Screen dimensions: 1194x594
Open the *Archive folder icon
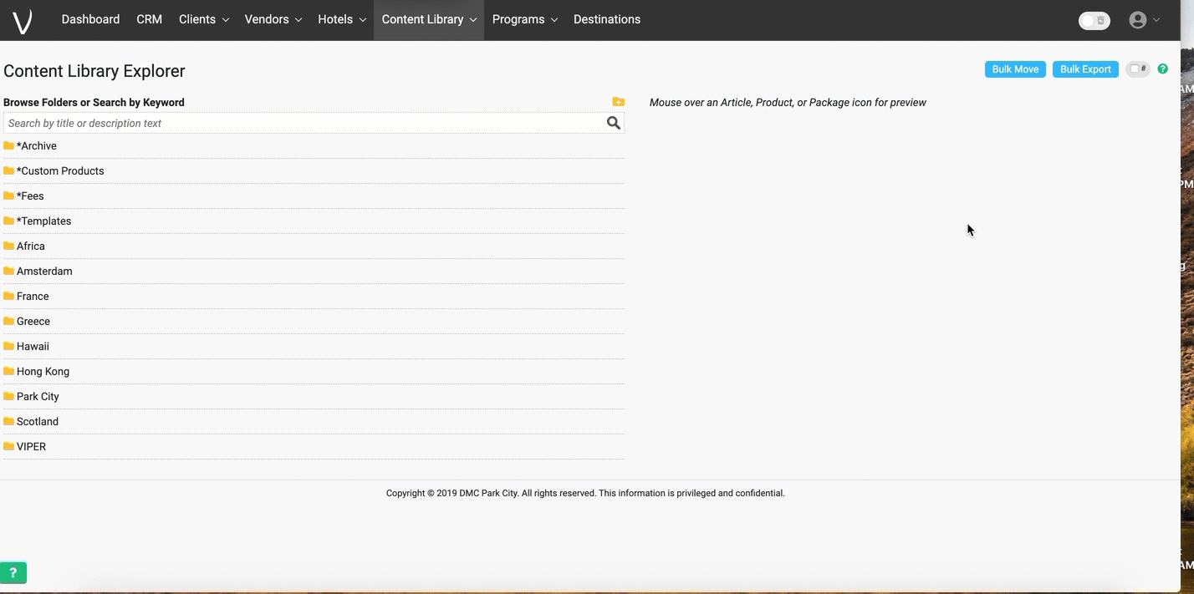[8, 145]
